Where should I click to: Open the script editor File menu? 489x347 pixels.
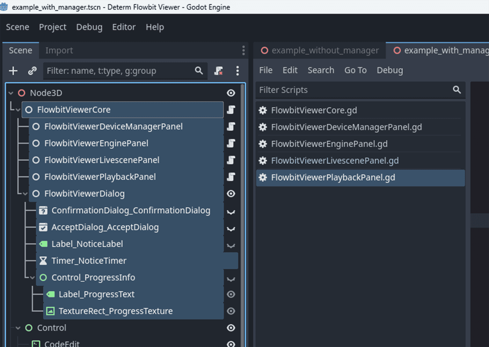266,70
